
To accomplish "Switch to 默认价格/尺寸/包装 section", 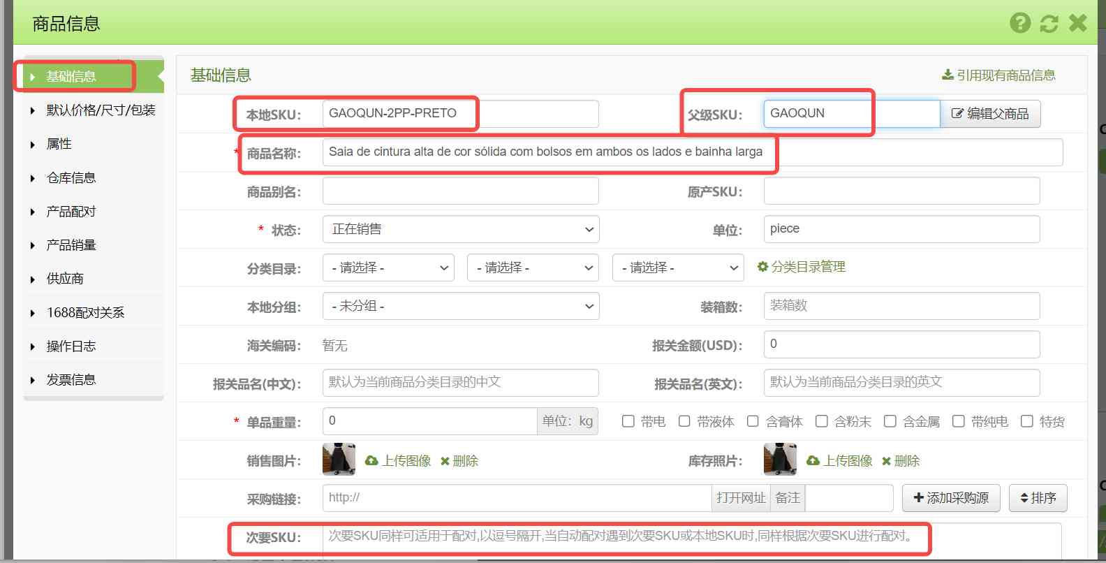I will click(x=101, y=110).
